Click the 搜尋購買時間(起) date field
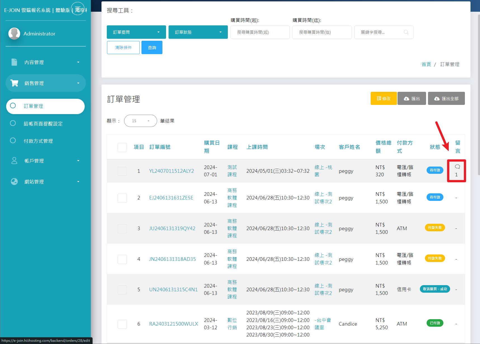Image resolution: width=480 pixels, height=344 pixels. (x=260, y=32)
